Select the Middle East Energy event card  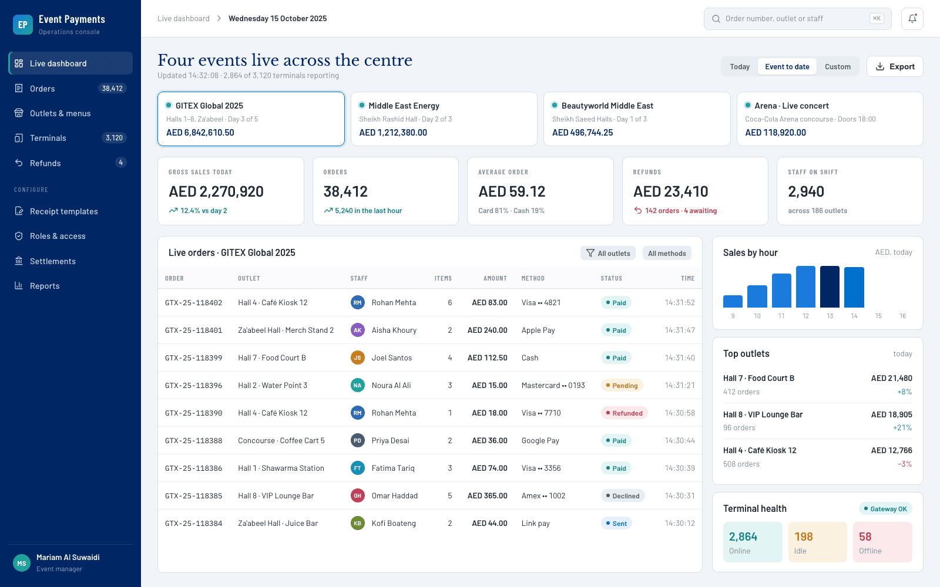[x=444, y=119]
